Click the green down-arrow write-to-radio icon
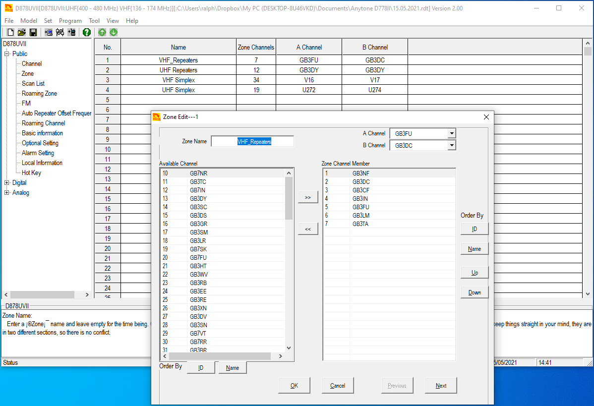 (x=114, y=32)
